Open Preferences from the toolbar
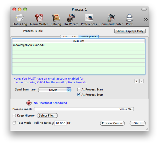Image resolution: width=159 pixels, height=145 pixels. pos(89,18)
